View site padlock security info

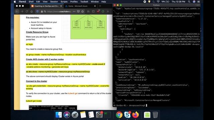[42, 11]
